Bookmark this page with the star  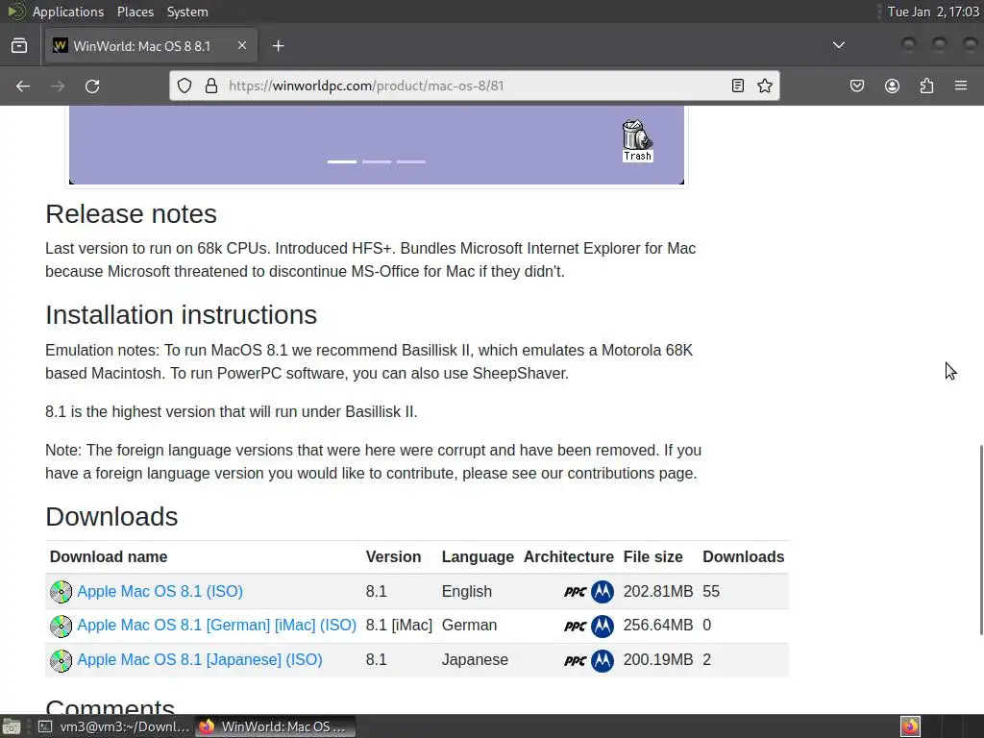[x=764, y=86]
